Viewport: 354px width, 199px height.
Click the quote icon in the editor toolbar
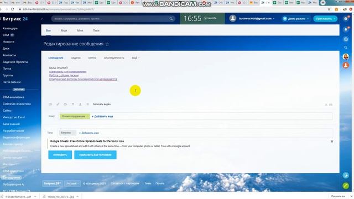pos(72,104)
